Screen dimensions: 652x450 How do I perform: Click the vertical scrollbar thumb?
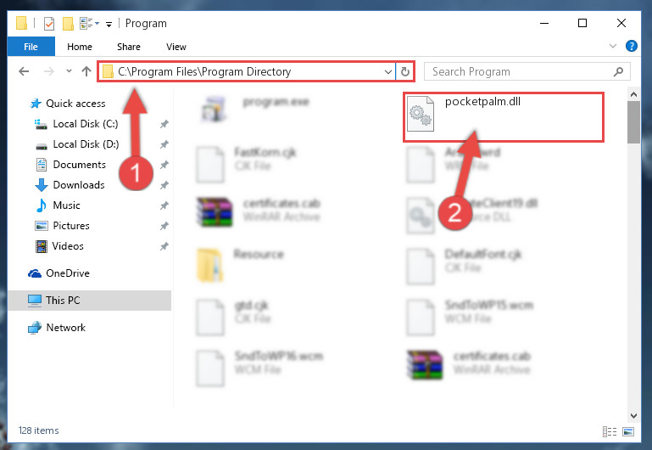point(633,122)
